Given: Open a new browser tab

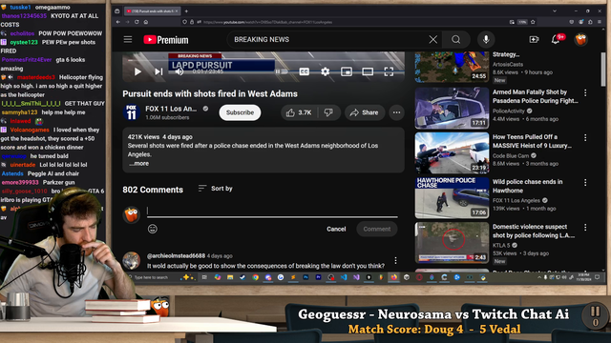Looking at the screenshot, I should coord(186,11).
